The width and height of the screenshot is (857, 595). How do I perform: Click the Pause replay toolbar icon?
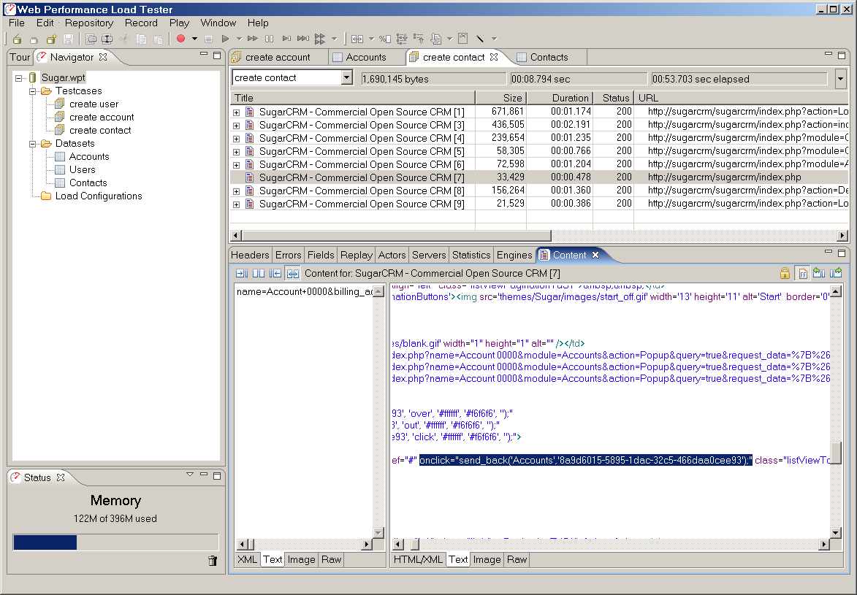coord(269,39)
